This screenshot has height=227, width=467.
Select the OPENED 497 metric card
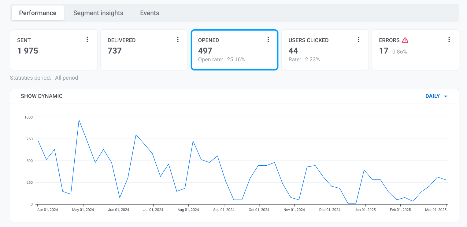[234, 55]
